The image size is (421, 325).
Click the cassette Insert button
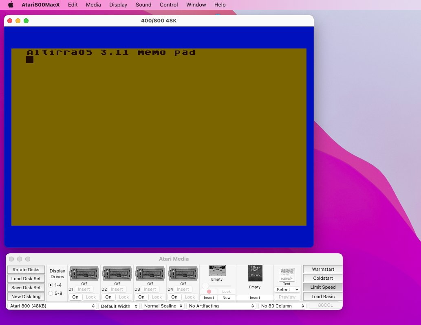tap(209, 298)
